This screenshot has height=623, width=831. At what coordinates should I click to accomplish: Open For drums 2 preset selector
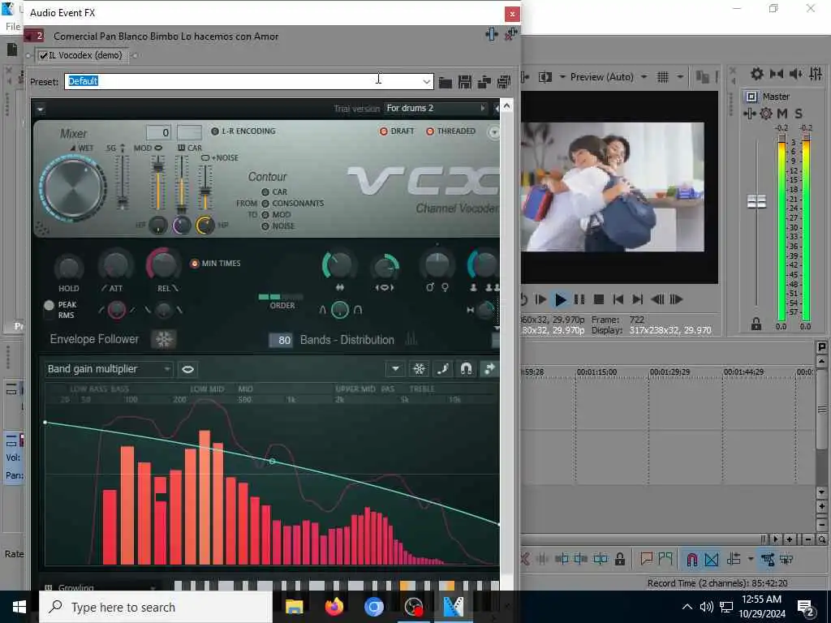[436, 108]
